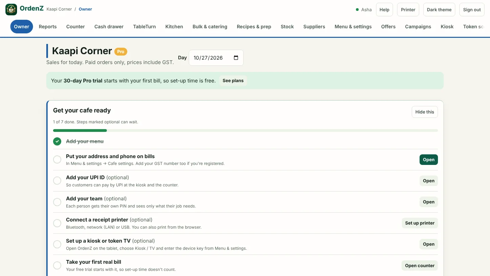Open the TableTurn tab

click(144, 27)
